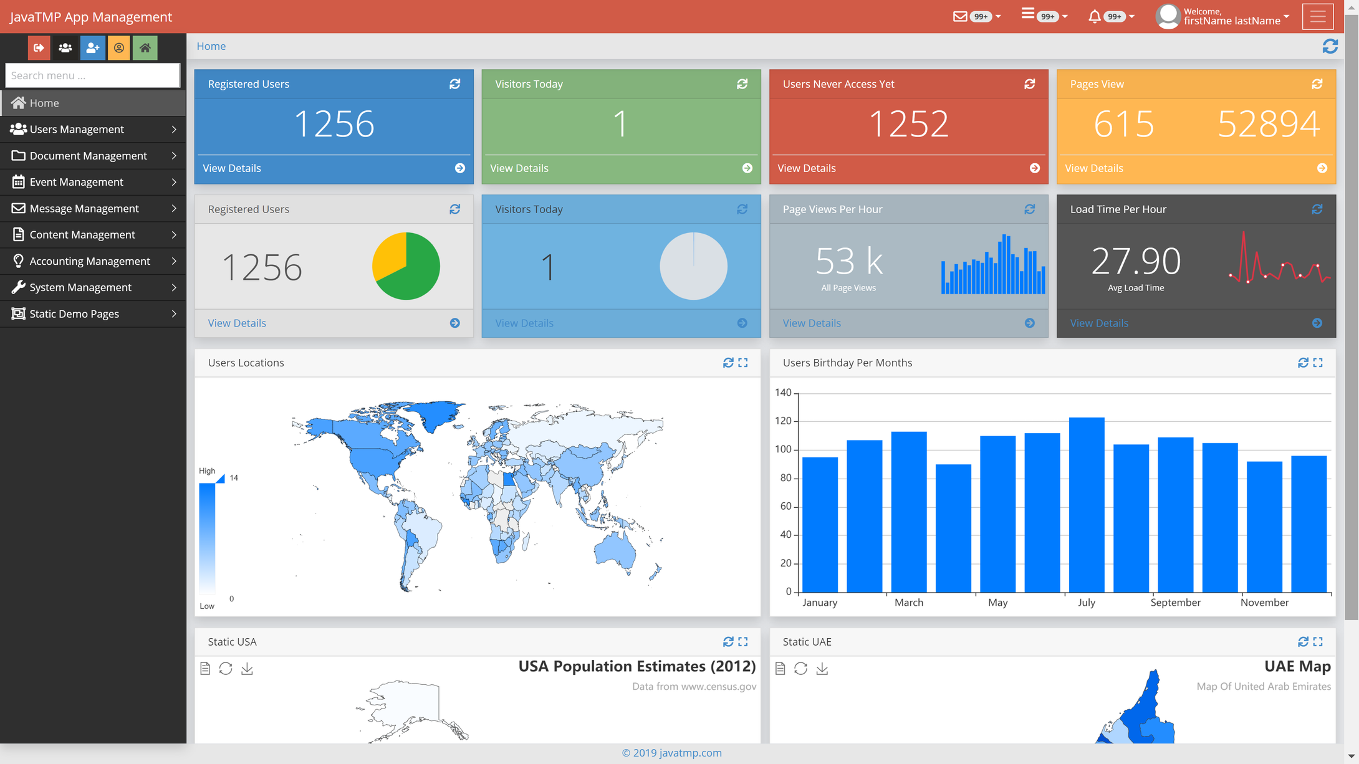Refresh the Static USA panel
The width and height of the screenshot is (1359, 764).
tap(728, 642)
